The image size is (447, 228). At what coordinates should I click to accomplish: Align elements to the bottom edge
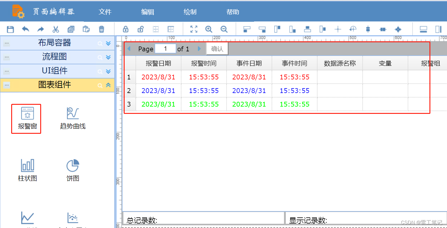click(292, 29)
